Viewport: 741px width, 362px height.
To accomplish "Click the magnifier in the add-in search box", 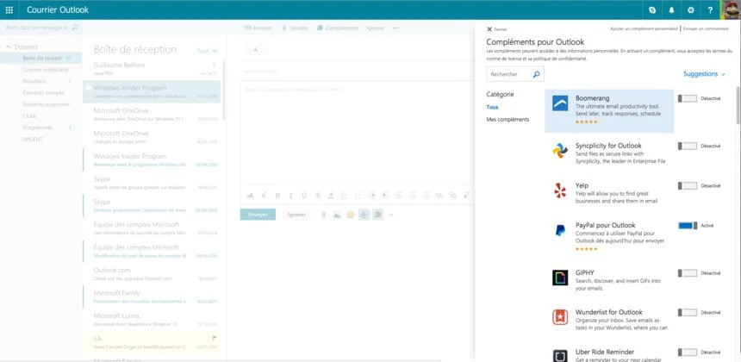I will (536, 74).
